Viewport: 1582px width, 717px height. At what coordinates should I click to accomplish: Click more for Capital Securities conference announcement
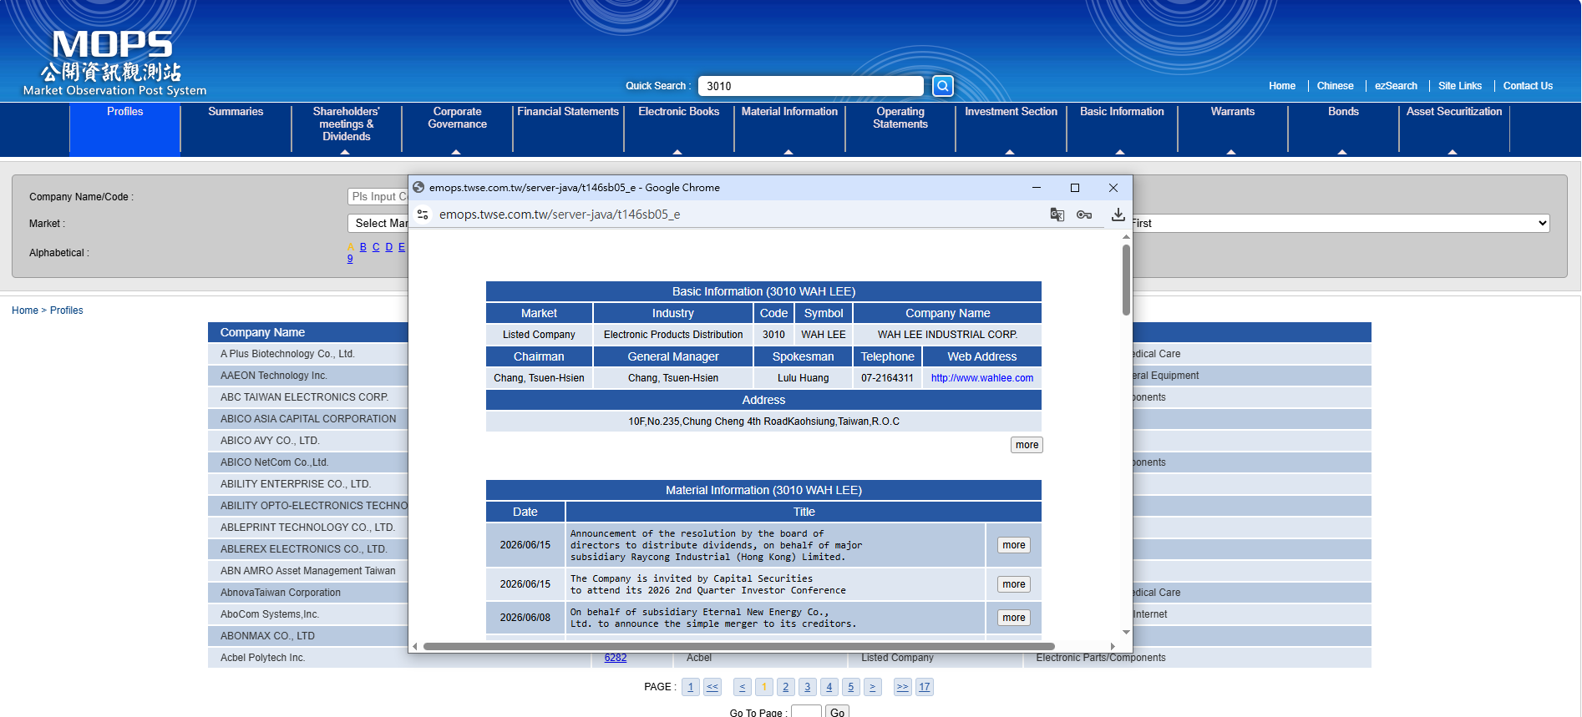click(x=1013, y=584)
